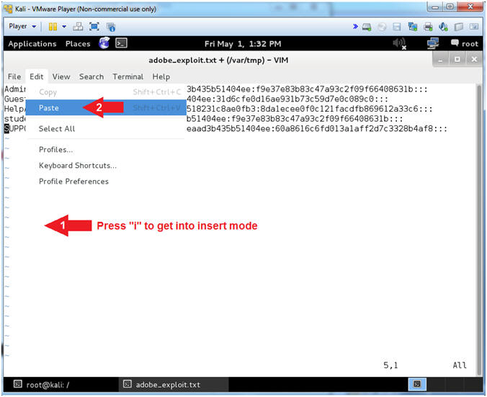This screenshot has width=487, height=397.
Task: Open the Places menu
Action: pos(78,44)
